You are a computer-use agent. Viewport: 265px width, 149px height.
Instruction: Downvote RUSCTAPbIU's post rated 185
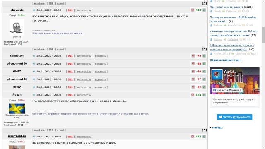click(193, 136)
